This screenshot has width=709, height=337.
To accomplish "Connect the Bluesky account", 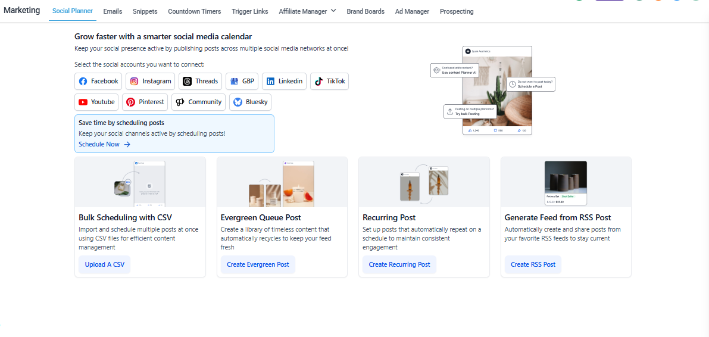I will click(251, 102).
